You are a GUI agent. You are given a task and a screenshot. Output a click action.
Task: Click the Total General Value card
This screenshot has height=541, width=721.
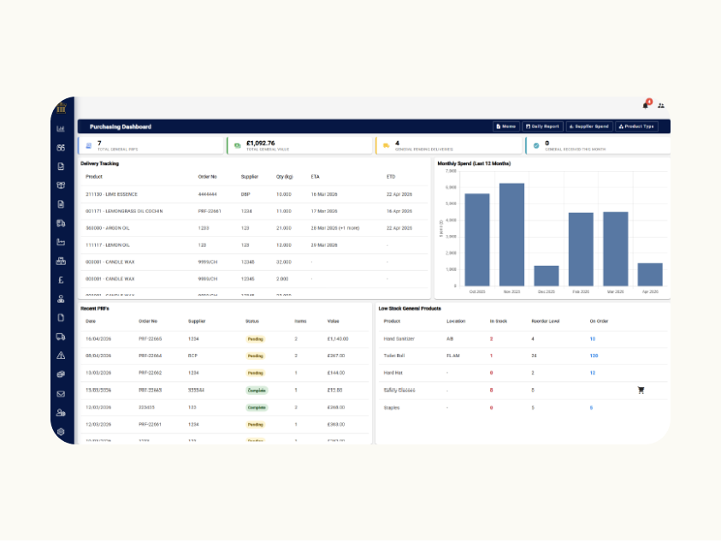[x=299, y=145]
